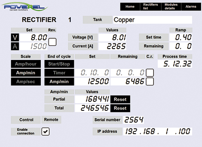
Task: Reset the Partial Amp/min counter
Action: [120, 99]
